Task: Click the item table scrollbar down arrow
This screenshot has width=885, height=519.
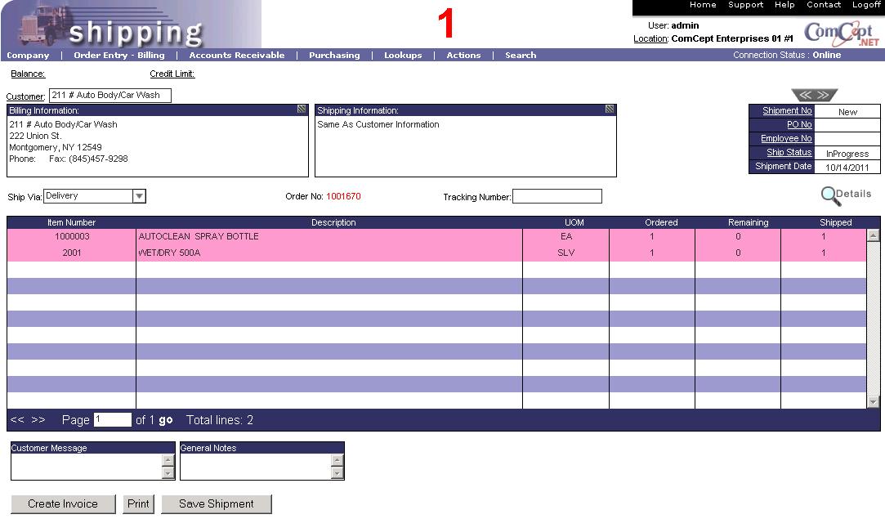Action: [873, 401]
